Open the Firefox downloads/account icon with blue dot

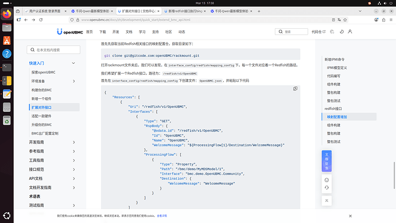point(376,20)
